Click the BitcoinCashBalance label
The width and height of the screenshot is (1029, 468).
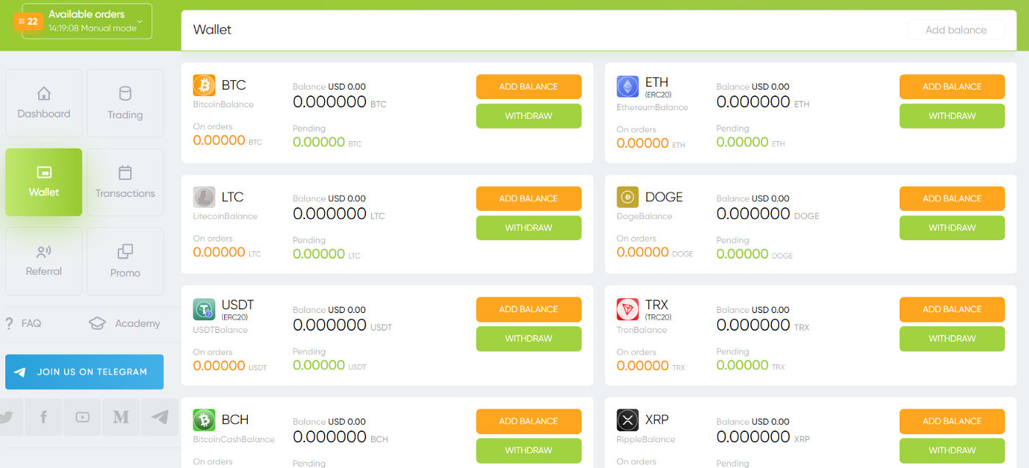click(x=234, y=439)
